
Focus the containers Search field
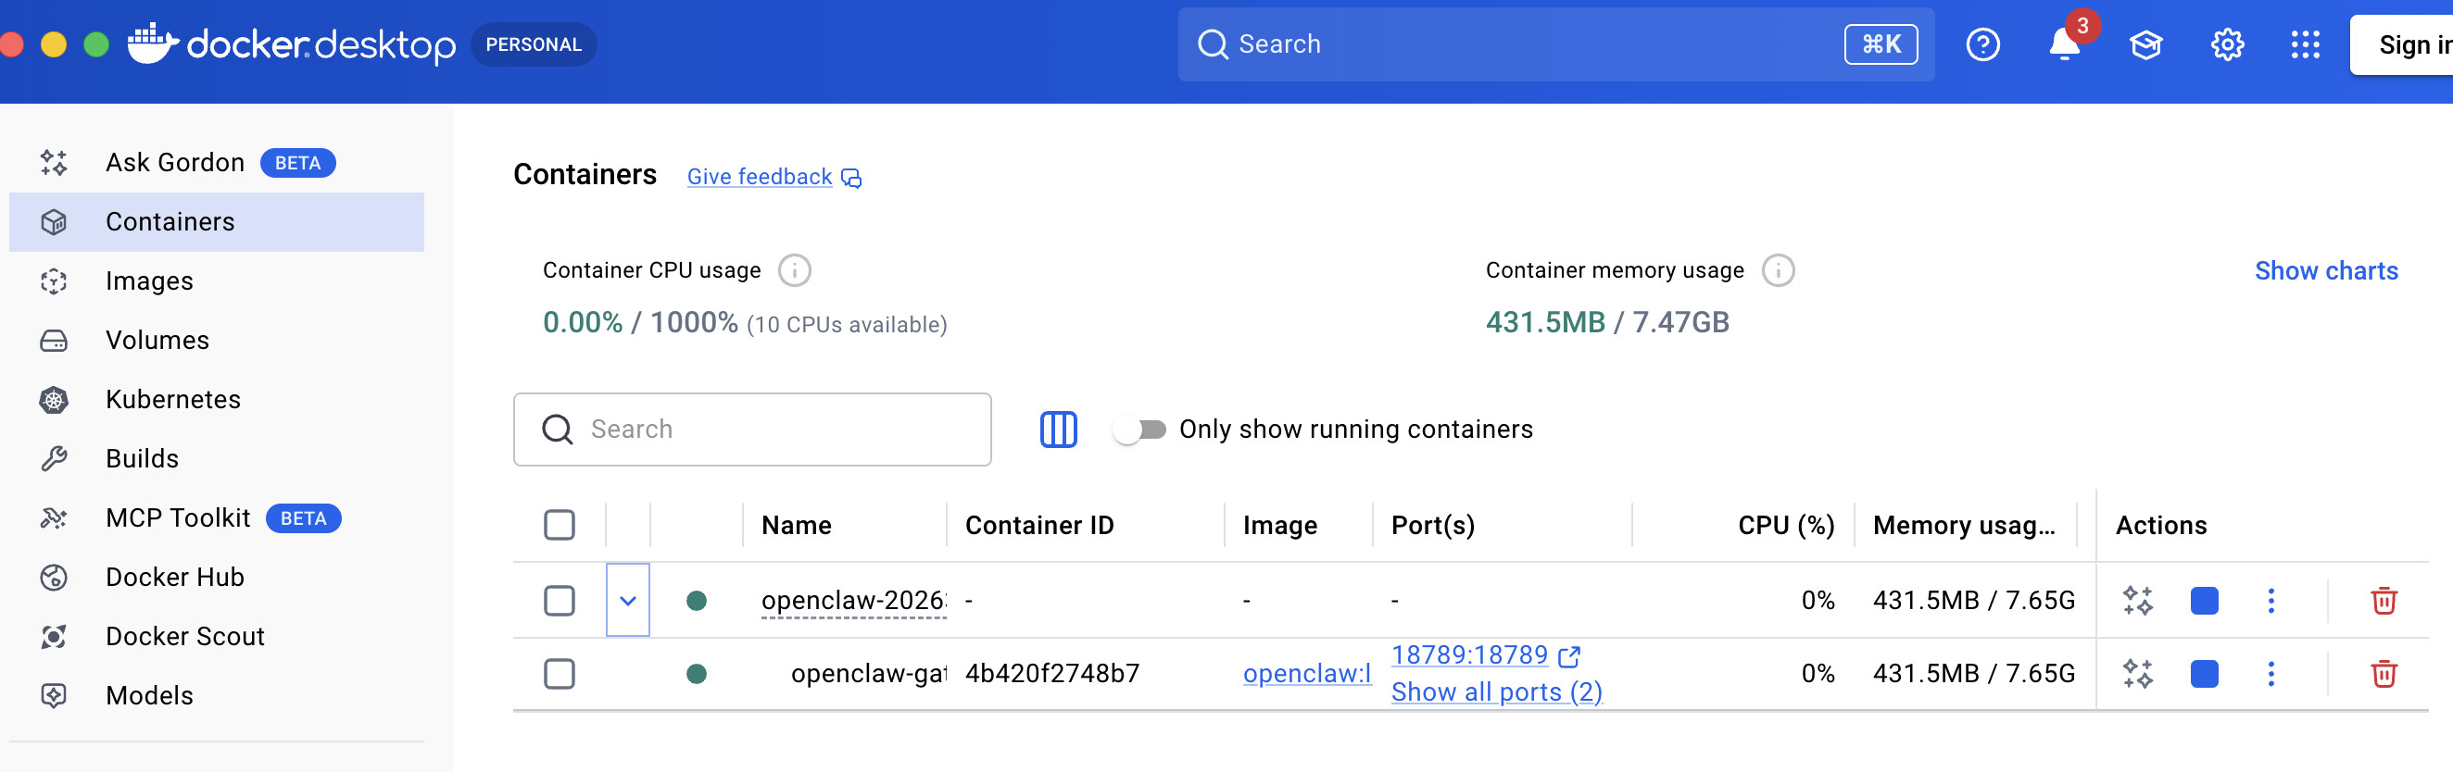click(x=751, y=430)
